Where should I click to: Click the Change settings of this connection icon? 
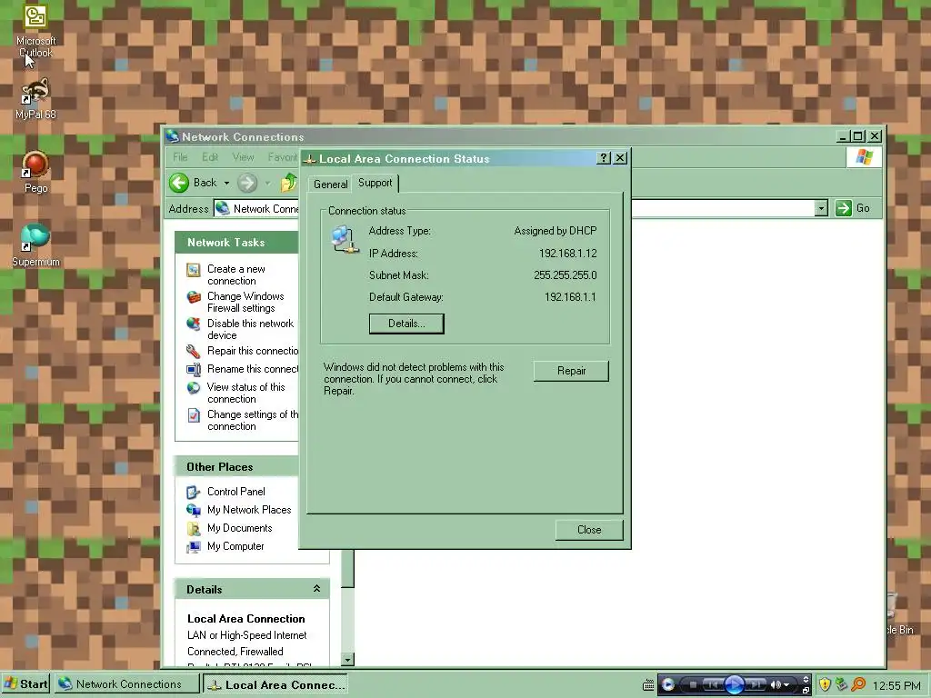pos(194,414)
